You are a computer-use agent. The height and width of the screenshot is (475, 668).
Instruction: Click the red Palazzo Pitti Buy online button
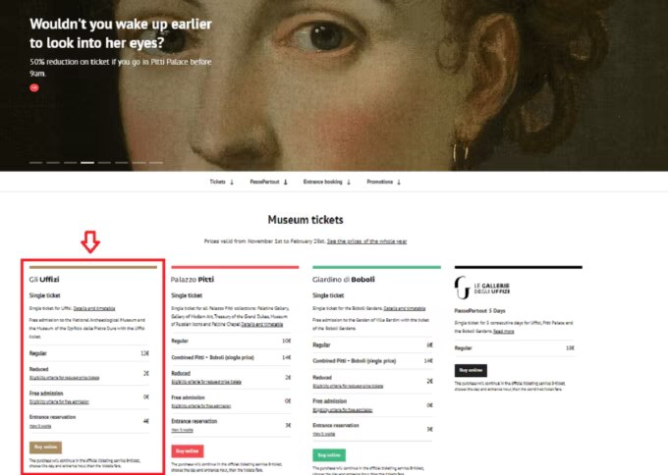tap(188, 451)
